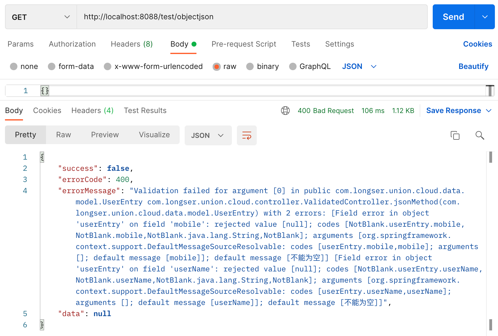The height and width of the screenshot is (336, 498).
Task: Click the wrap lines icon in response toolbar
Action: tap(247, 135)
